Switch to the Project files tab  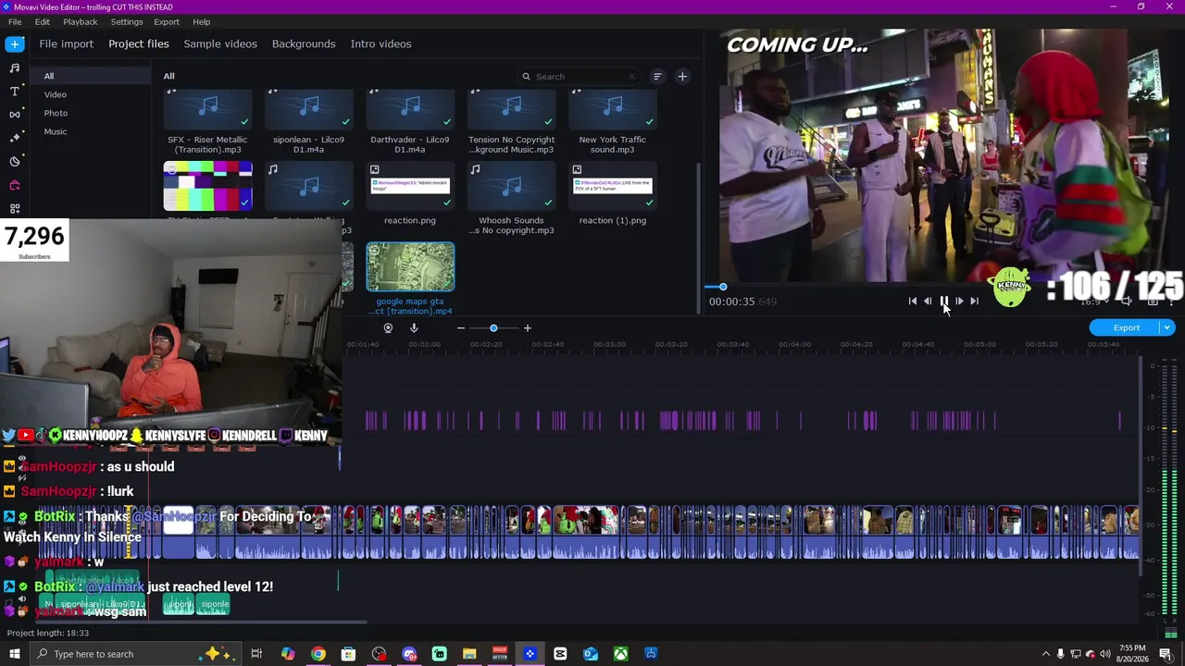click(139, 43)
